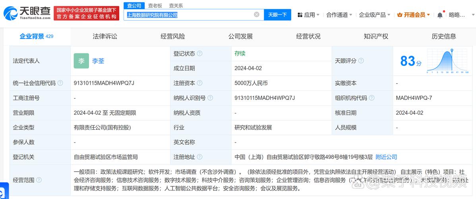Click the 天眼评分 distribution chart
Viewport: 476px width, 199px height.
click(x=447, y=61)
